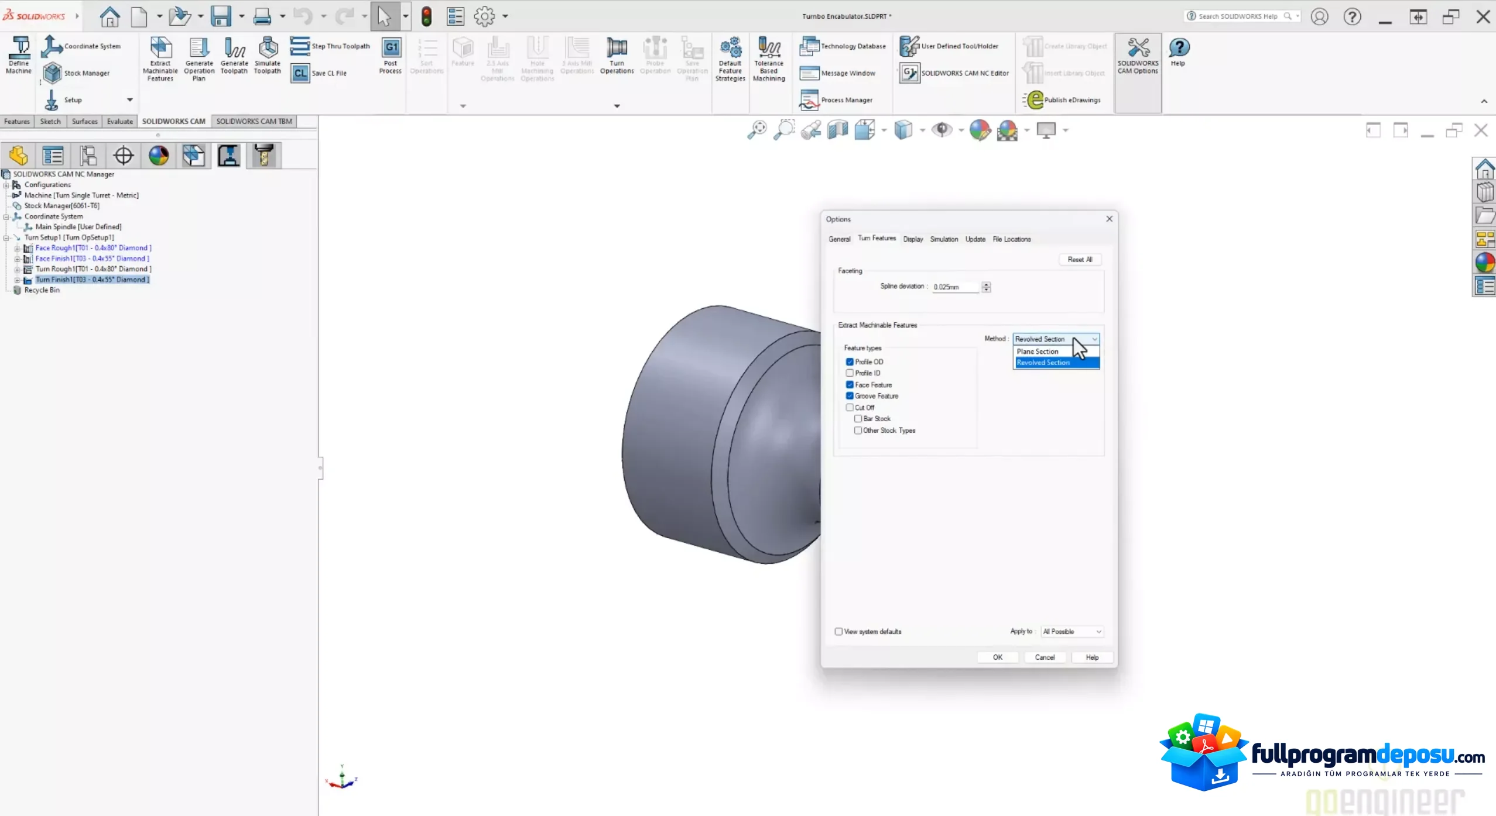1496x816 pixels.
Task: Confirm options with OK button
Action: click(x=998, y=657)
